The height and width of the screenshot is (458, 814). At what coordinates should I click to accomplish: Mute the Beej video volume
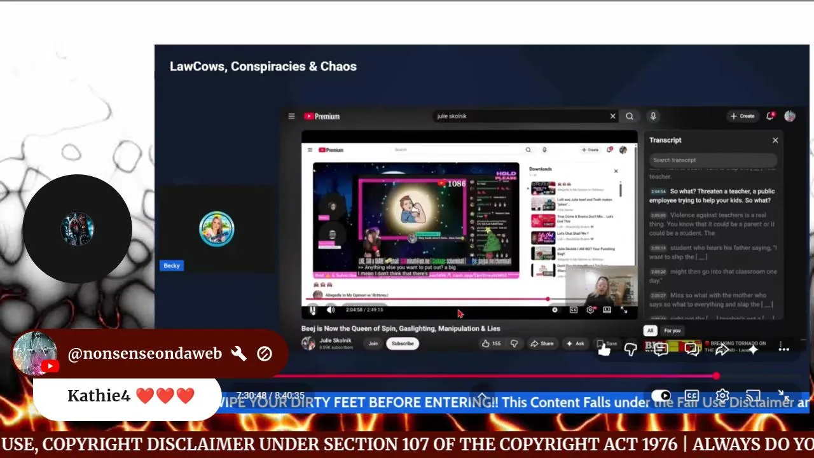click(x=331, y=310)
